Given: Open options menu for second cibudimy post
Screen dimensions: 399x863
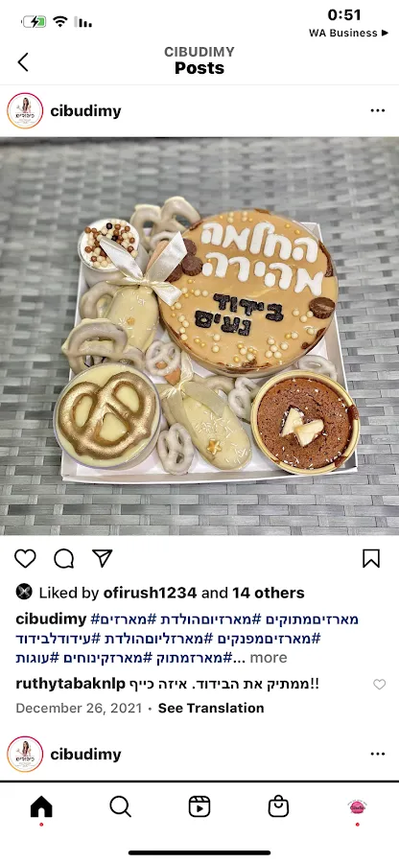Looking at the screenshot, I should [x=378, y=754].
